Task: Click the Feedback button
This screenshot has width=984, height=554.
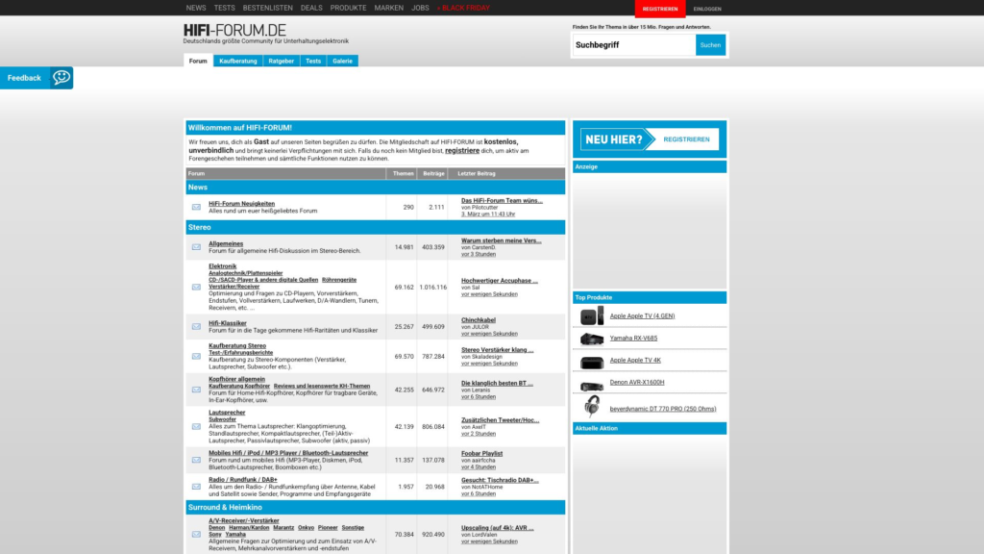Action: point(37,78)
